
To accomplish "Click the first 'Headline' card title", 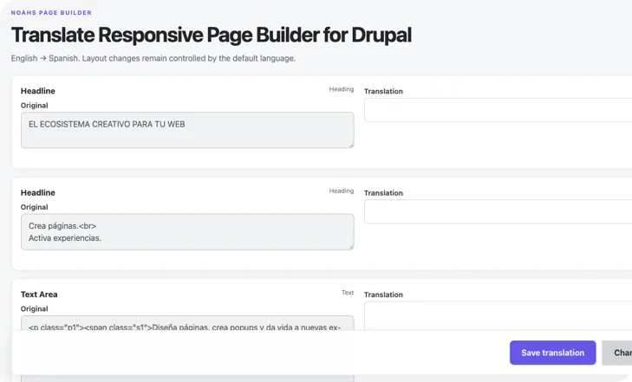I will 38,91.
